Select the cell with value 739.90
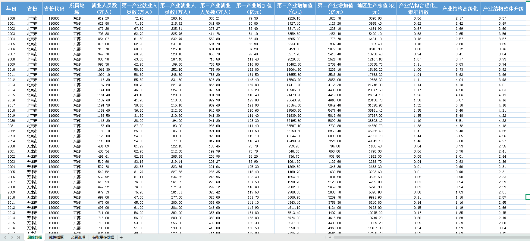The width and height of the screenshot is (530, 241). (295, 146)
